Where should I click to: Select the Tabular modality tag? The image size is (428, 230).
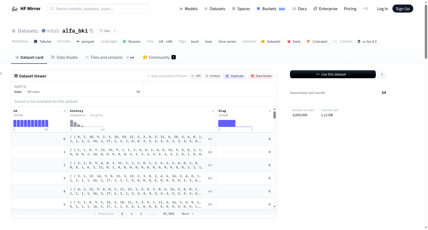point(43,41)
